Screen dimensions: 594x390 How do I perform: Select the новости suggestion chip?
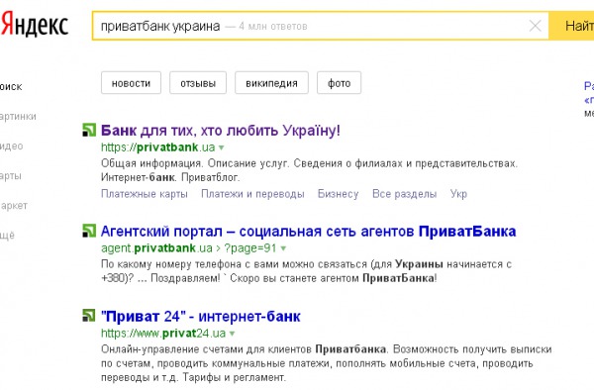131,82
